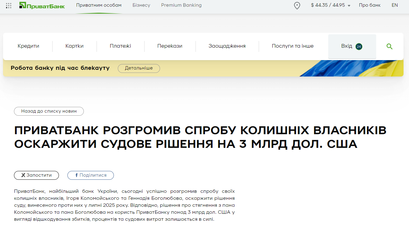409x228 pixels.
Task: Switch to the Бізнесу tab
Action: (x=141, y=5)
